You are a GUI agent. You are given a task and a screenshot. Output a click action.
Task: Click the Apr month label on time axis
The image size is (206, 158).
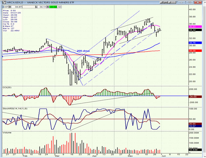[95, 156]
